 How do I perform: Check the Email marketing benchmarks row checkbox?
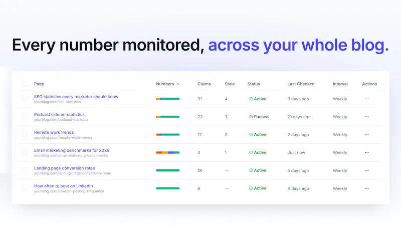[x=25, y=152]
